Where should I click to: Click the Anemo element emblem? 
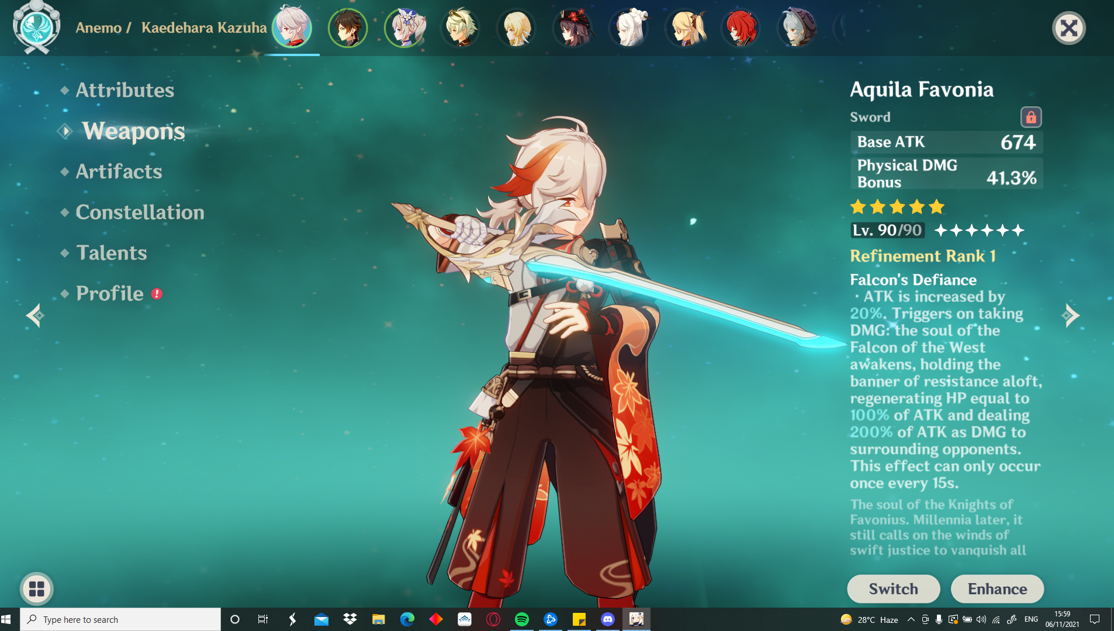(x=37, y=27)
